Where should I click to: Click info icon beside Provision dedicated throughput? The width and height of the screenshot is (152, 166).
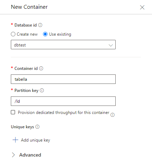113,115
